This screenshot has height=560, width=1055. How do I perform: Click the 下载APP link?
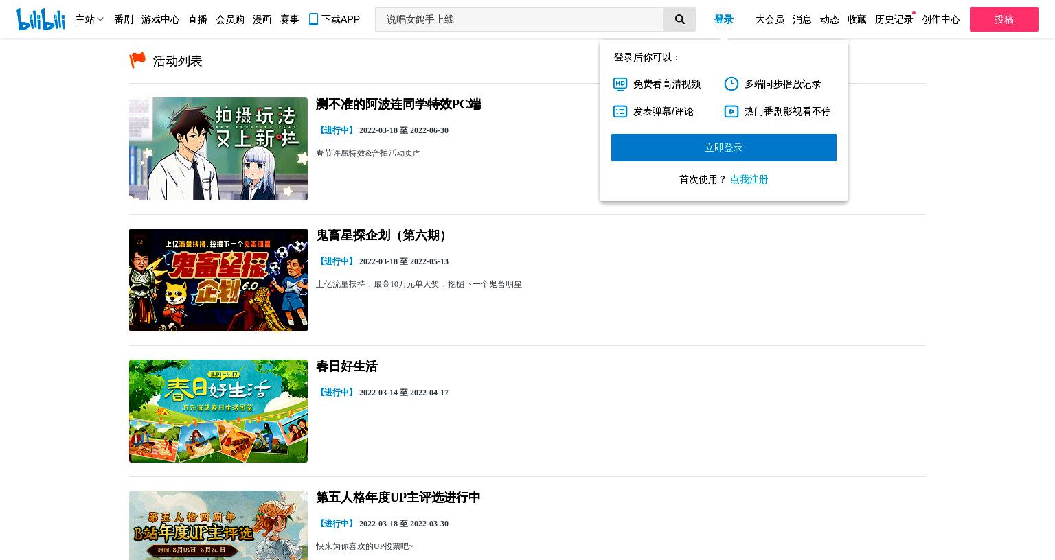click(334, 19)
